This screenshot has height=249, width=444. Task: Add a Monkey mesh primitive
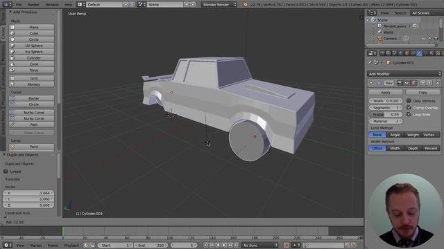pyautogui.click(x=31, y=84)
